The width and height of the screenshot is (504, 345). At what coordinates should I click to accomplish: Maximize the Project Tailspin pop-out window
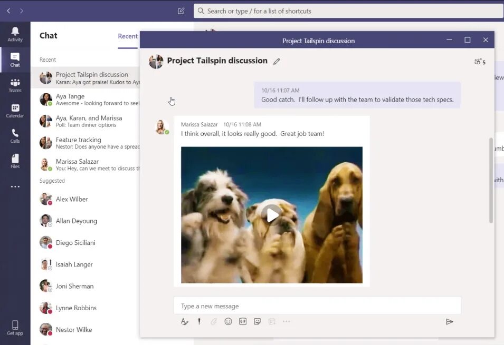tap(468, 40)
